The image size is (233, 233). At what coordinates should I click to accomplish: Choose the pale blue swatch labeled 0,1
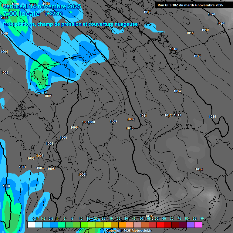[39, 225]
